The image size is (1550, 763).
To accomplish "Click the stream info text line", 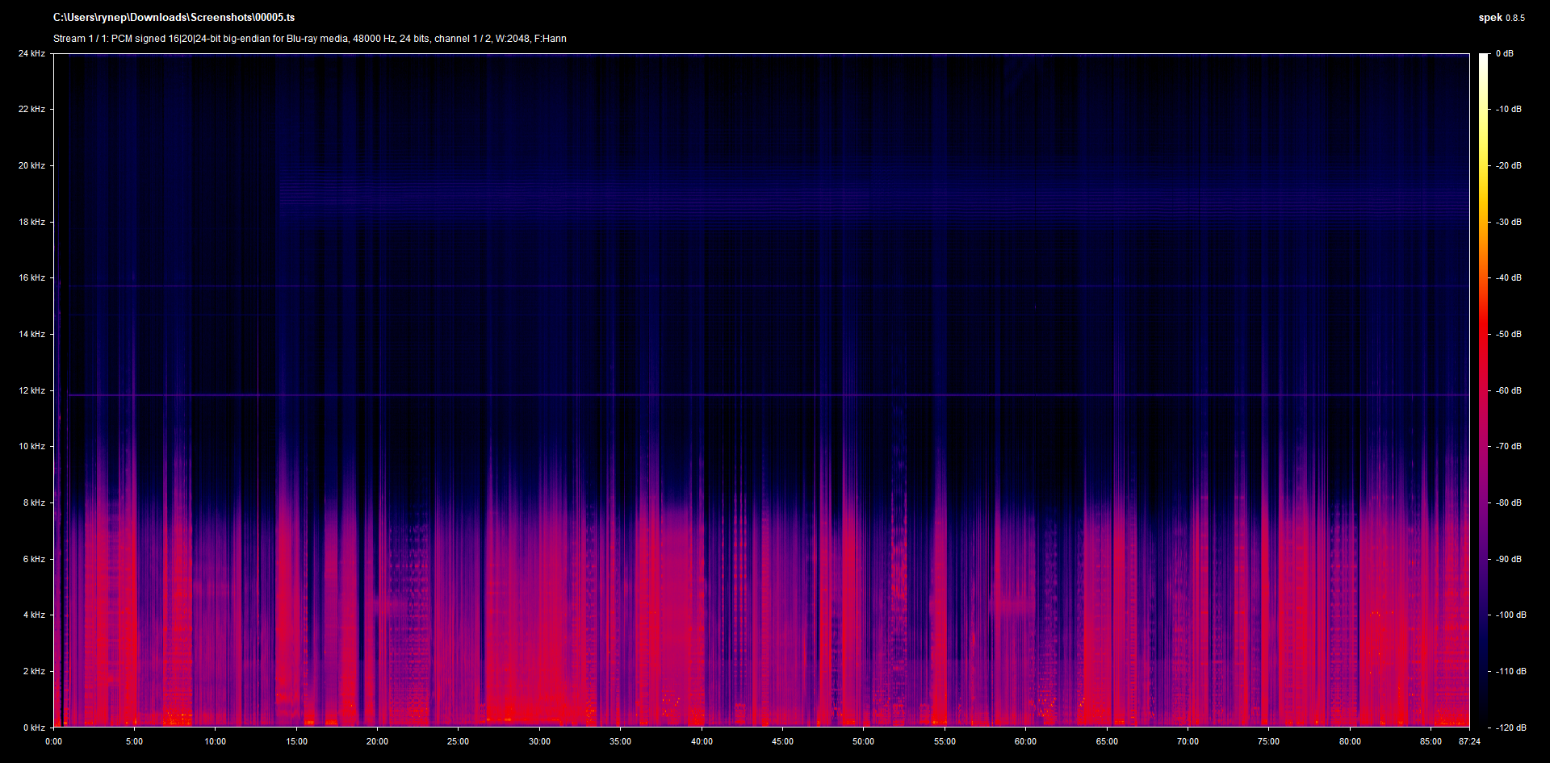I will (x=309, y=39).
